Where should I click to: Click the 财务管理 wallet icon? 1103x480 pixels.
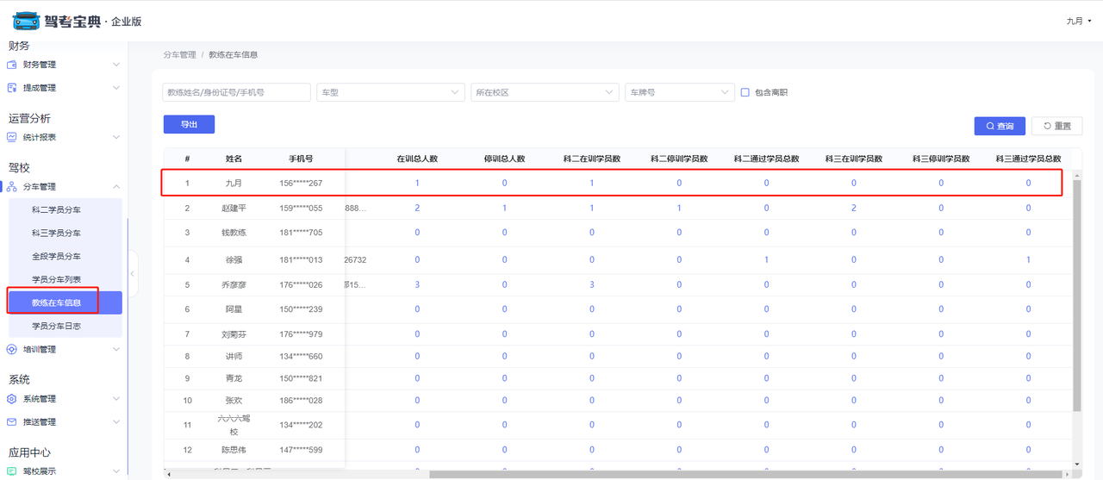(12, 65)
